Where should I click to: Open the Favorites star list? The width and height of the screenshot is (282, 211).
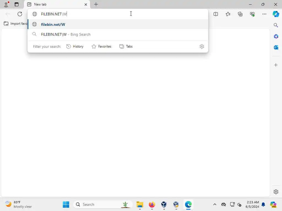(228, 14)
